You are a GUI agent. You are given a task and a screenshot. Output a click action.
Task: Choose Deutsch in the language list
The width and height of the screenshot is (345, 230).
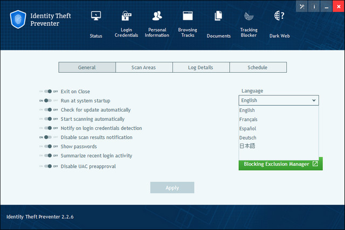[x=248, y=138]
